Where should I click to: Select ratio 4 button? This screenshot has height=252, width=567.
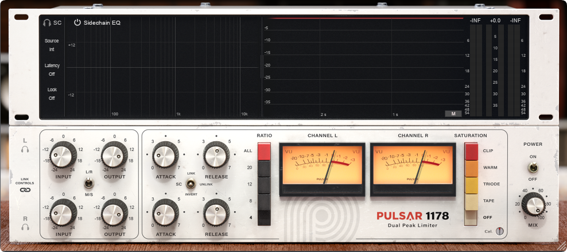coord(264,218)
